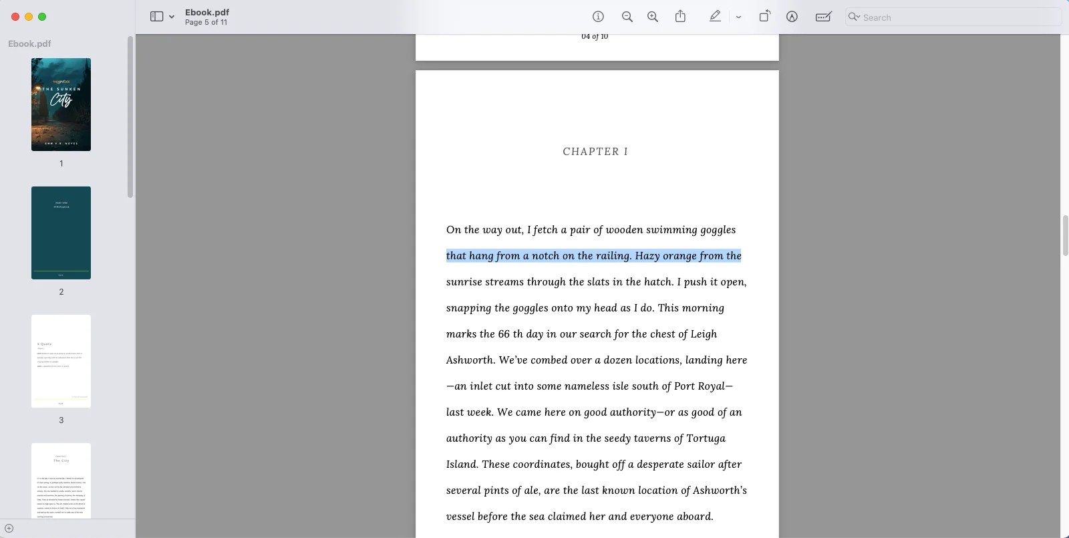
Task: Click the zoom in magnifier
Action: click(x=653, y=17)
